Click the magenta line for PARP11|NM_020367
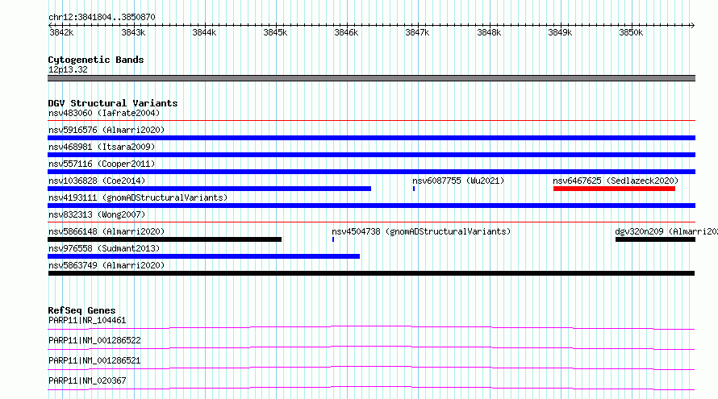This screenshot has height=399, width=718. click(x=371, y=388)
